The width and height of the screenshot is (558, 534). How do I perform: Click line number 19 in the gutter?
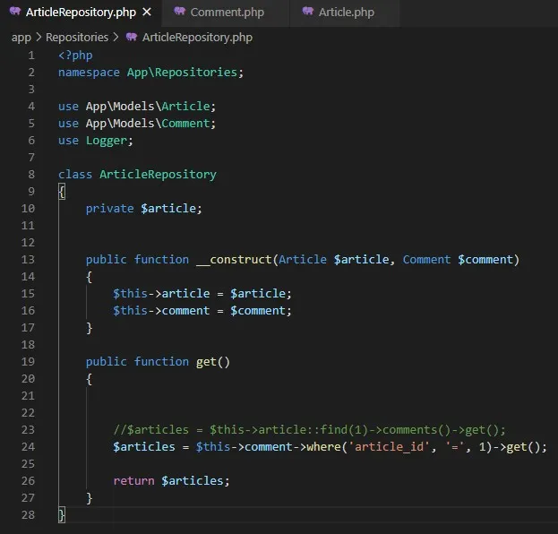[27, 362]
